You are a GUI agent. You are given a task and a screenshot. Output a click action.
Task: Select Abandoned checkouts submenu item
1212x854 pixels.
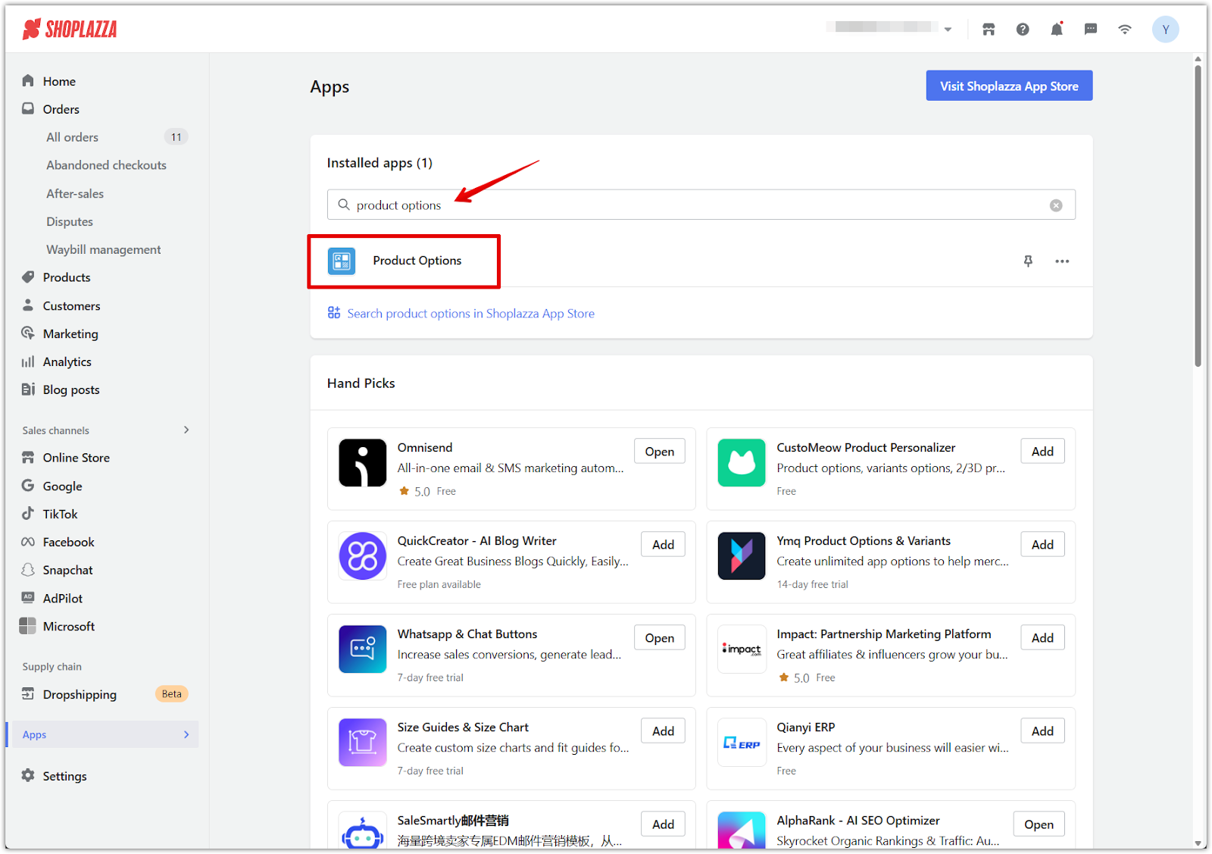[106, 165]
